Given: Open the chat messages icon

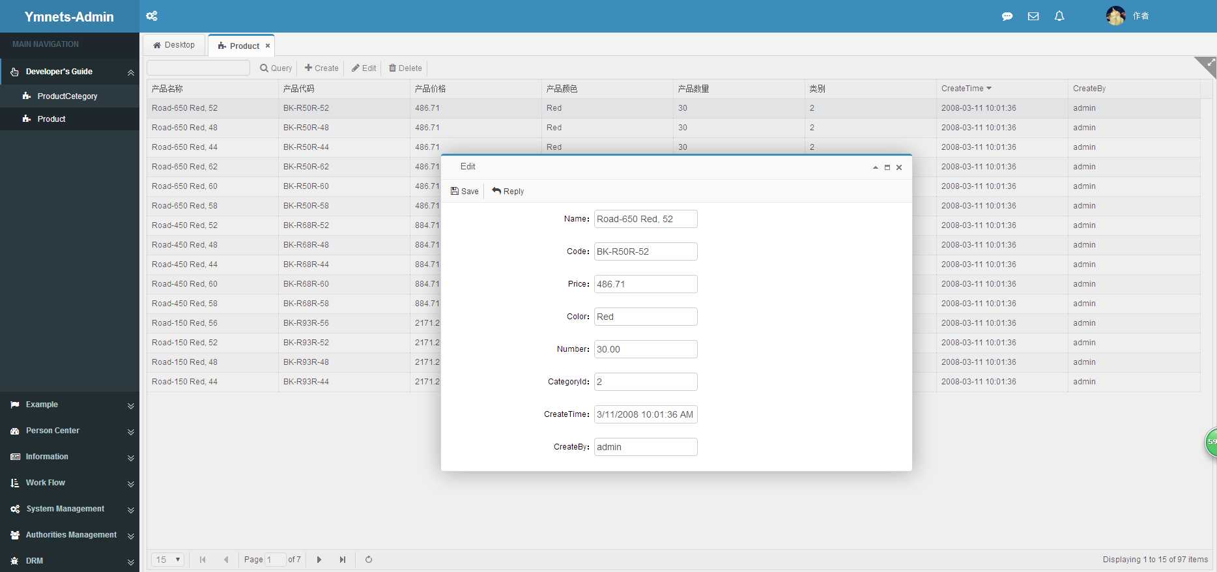Looking at the screenshot, I should tap(1007, 16).
